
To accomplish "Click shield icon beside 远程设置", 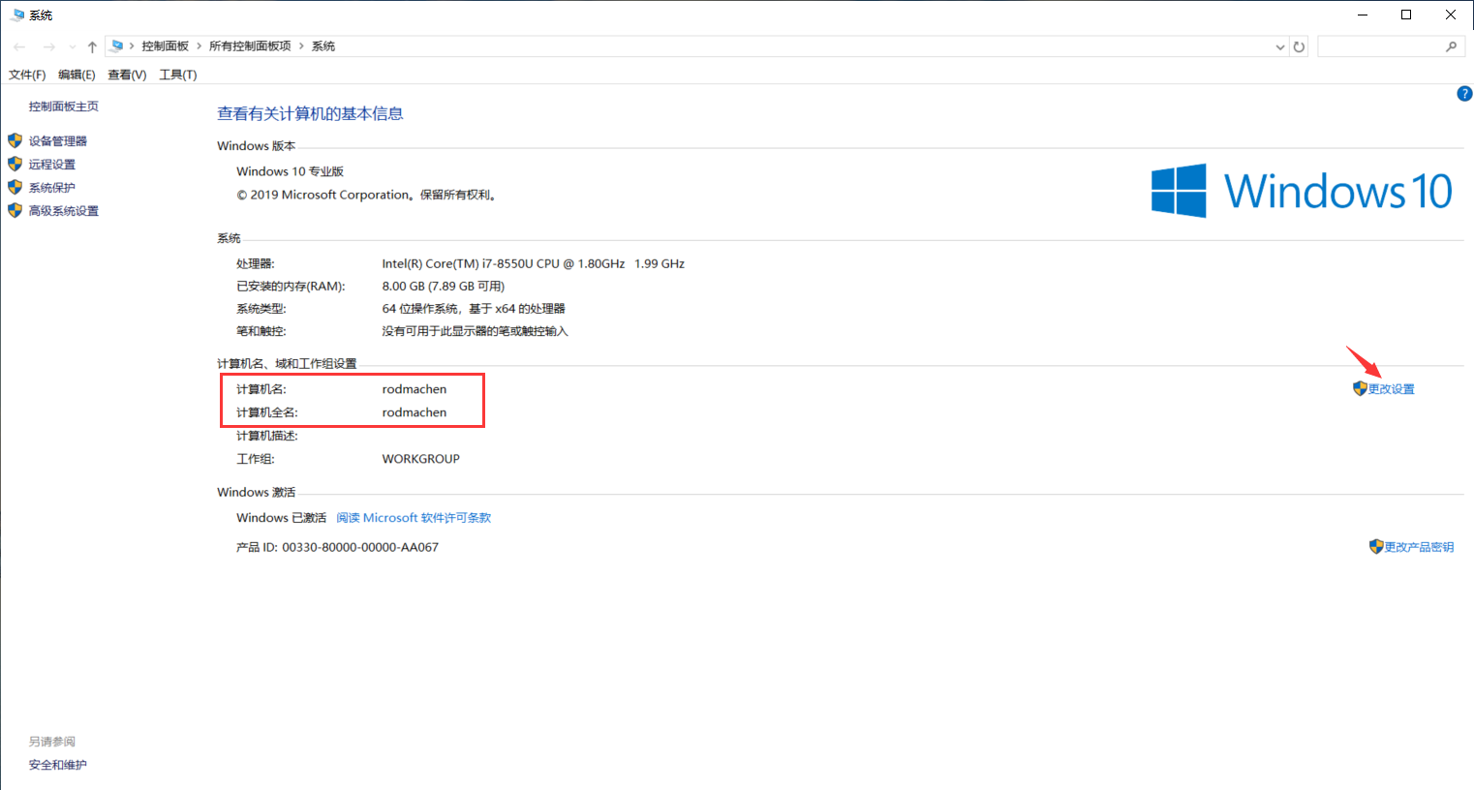I will point(15,164).
